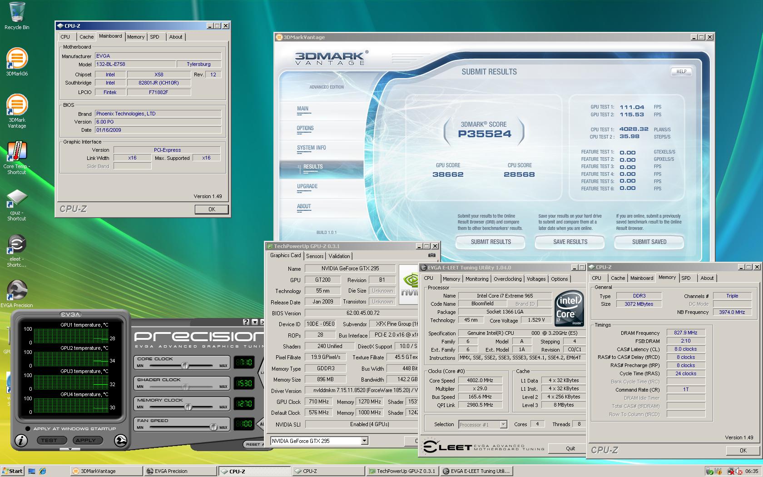Click the Memory Clock slider handle
The image size is (763, 477).
[x=188, y=407]
